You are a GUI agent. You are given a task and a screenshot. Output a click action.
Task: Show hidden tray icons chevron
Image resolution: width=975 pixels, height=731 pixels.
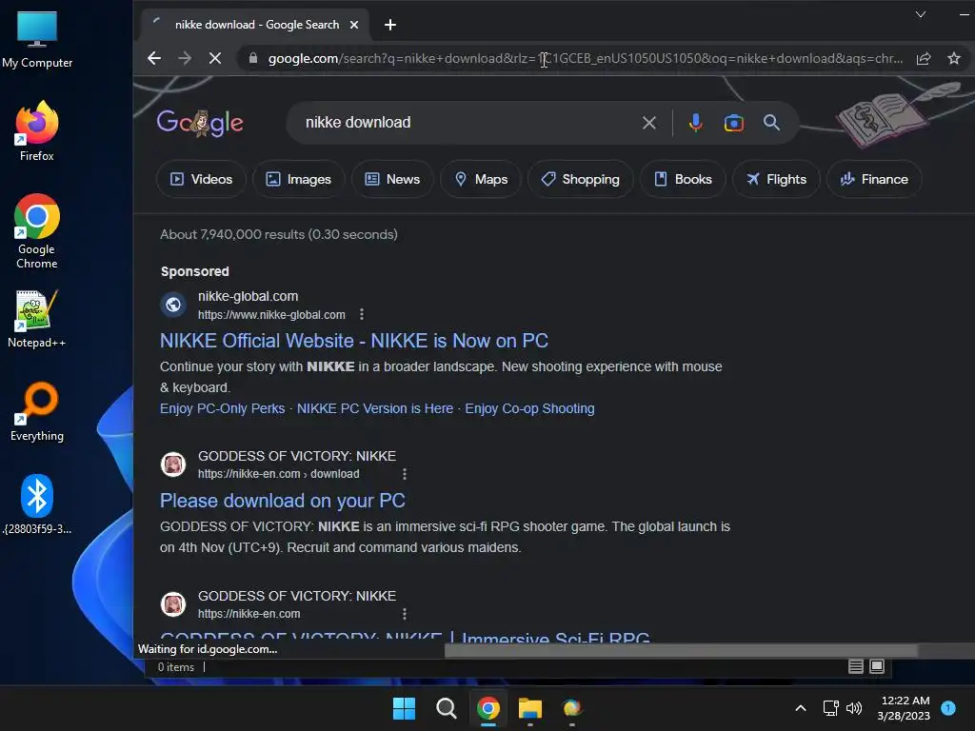pyautogui.click(x=800, y=708)
